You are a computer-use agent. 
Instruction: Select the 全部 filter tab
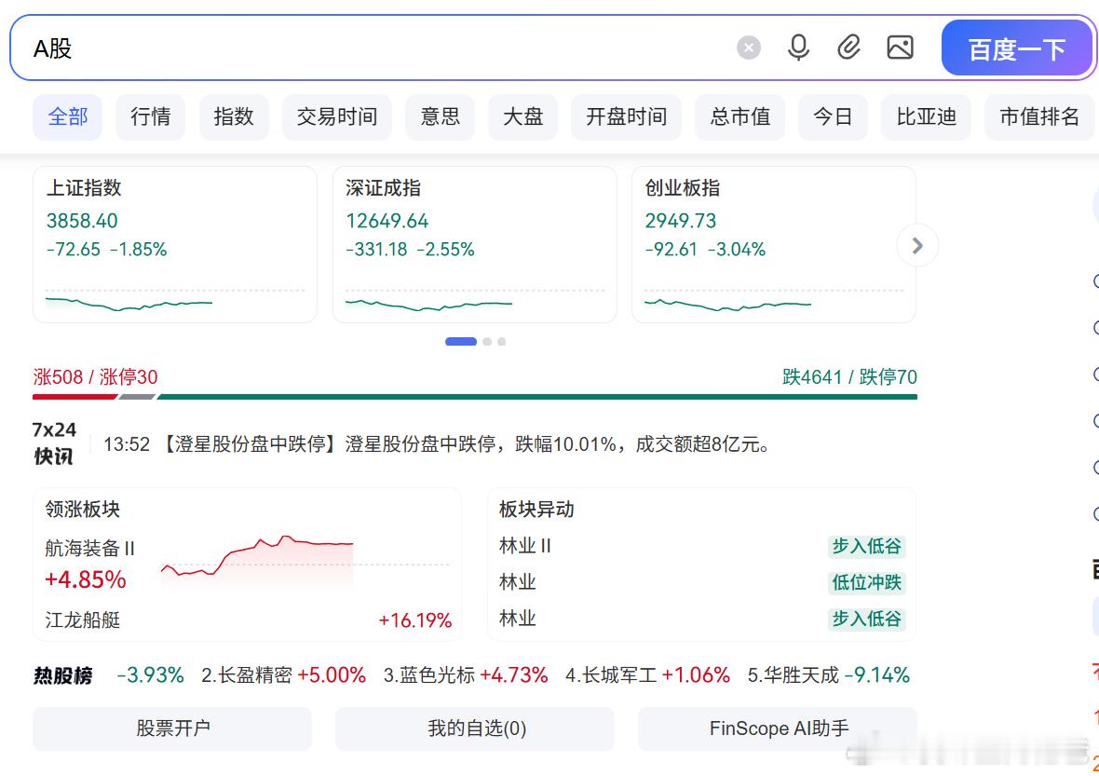pyautogui.click(x=68, y=116)
